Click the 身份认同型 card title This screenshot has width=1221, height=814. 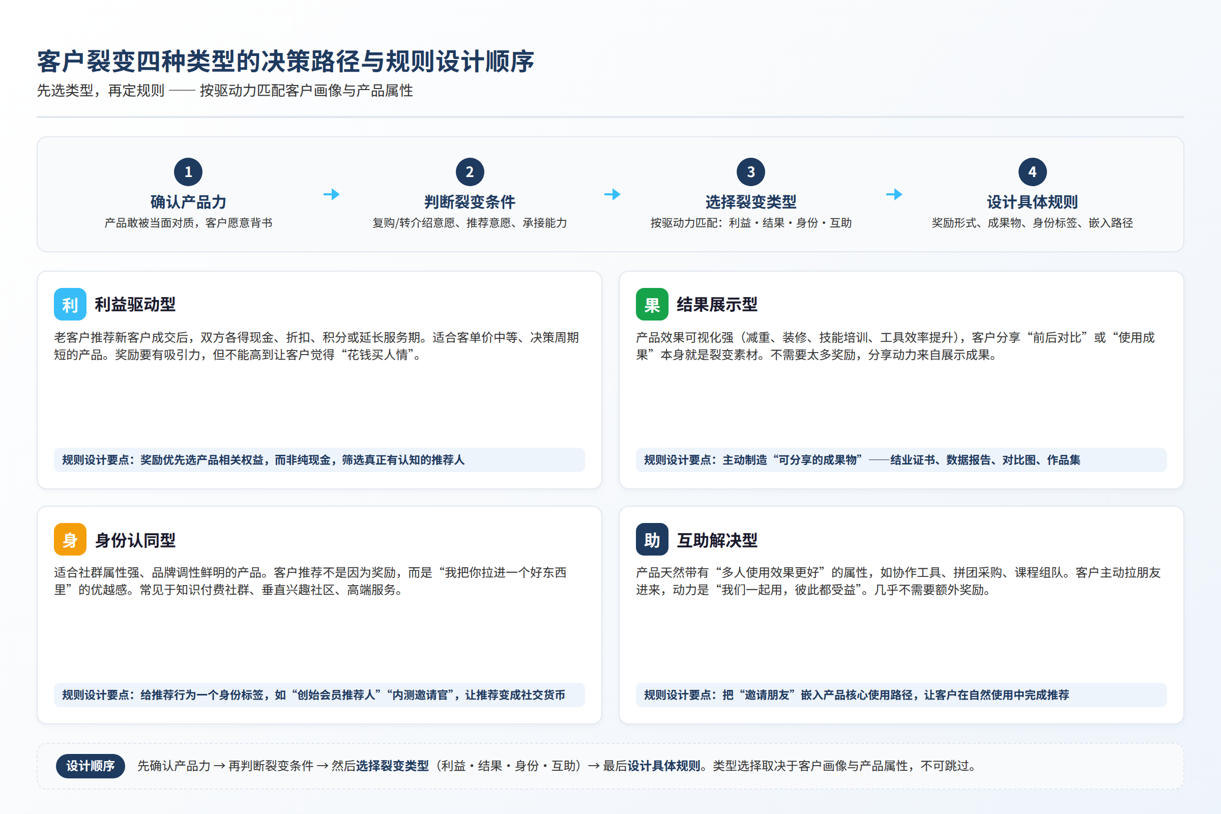(135, 540)
